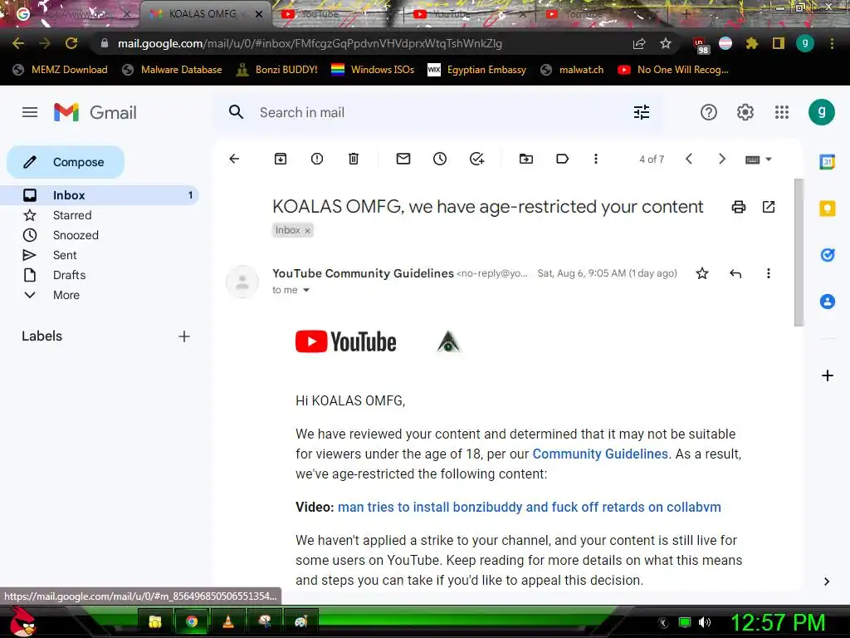The width and height of the screenshot is (850, 638).
Task: Open Malware Database bookmark
Action: coord(173,70)
